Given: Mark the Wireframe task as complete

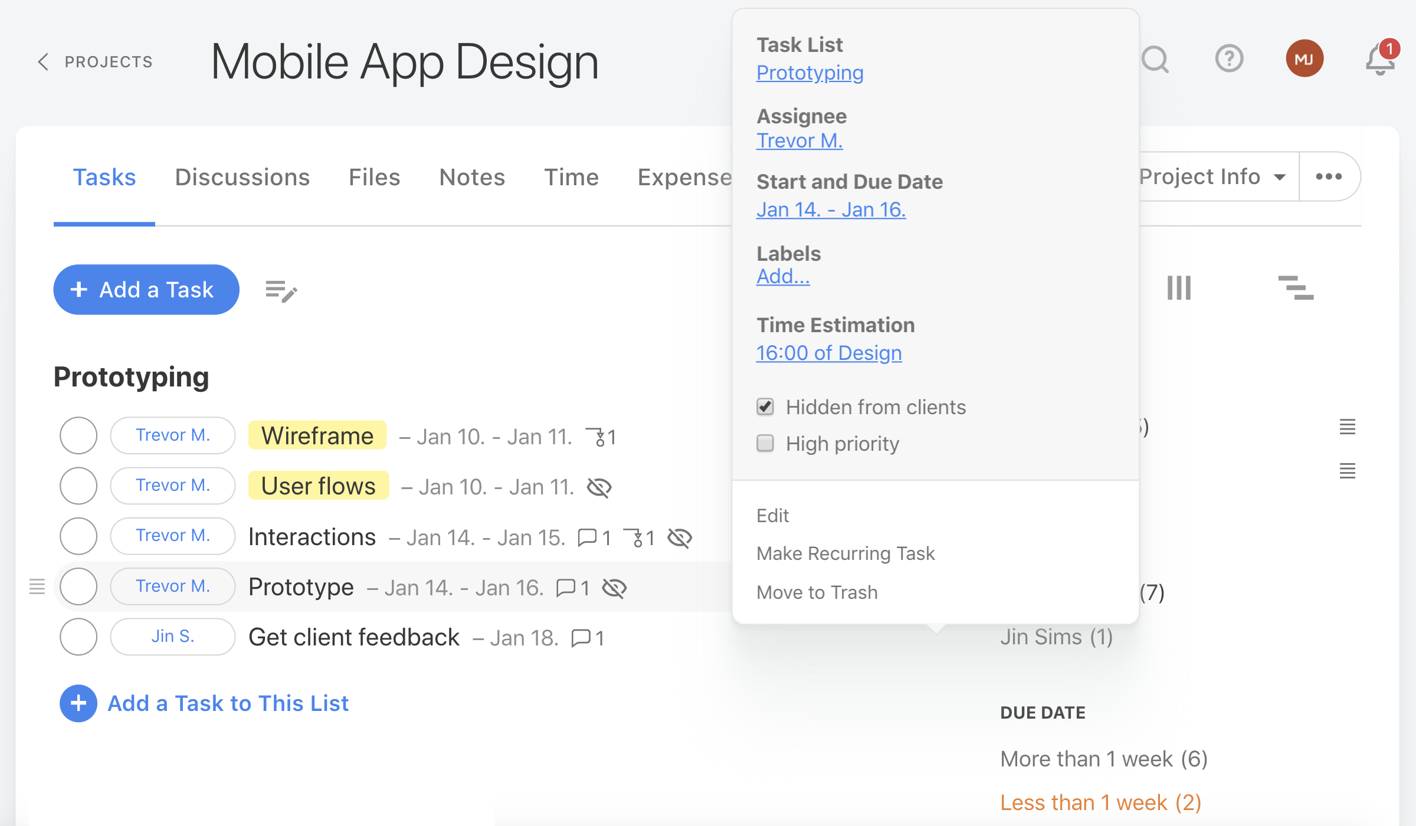Looking at the screenshot, I should (x=78, y=435).
